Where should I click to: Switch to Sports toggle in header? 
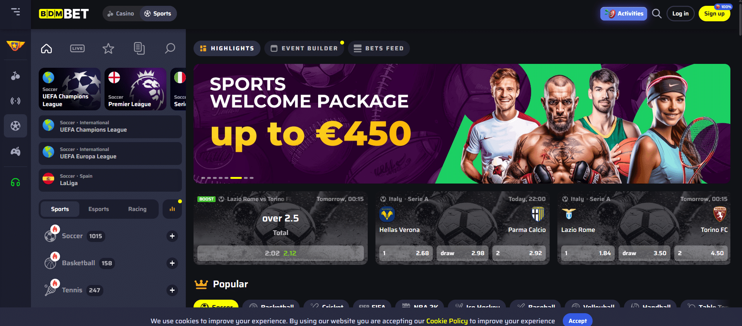pyautogui.click(x=158, y=14)
